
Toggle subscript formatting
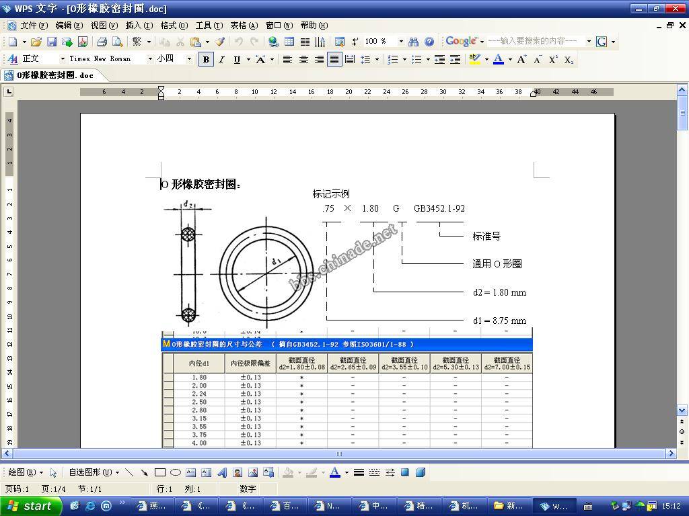(569, 60)
